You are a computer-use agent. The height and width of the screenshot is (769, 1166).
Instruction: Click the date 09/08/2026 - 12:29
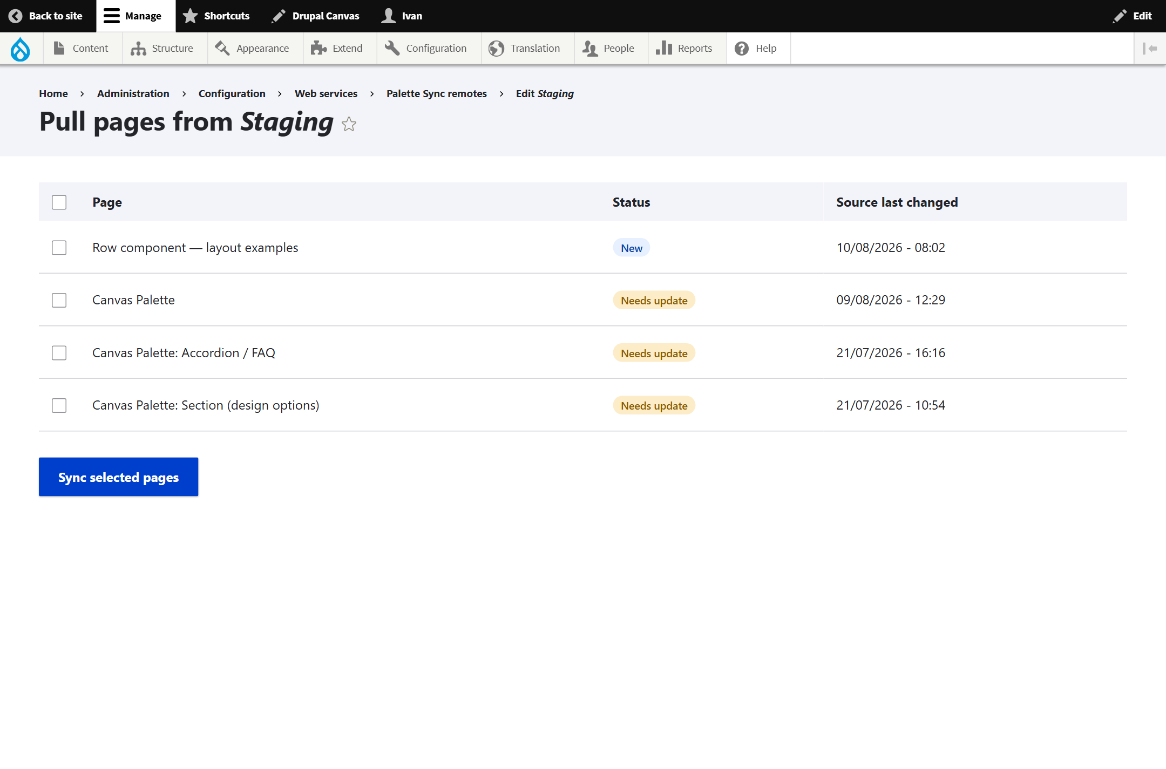click(x=891, y=300)
